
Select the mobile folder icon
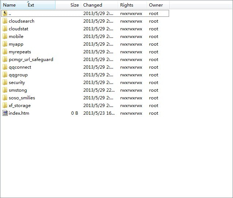[x=5, y=37]
